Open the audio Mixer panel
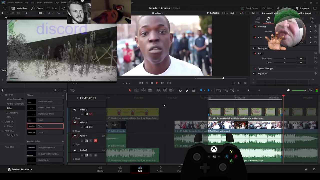 (267, 8)
